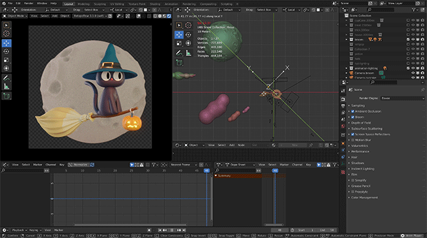This screenshot has height=238, width=427.
Task: Open the outliner filter options
Action: [x=415, y=10]
